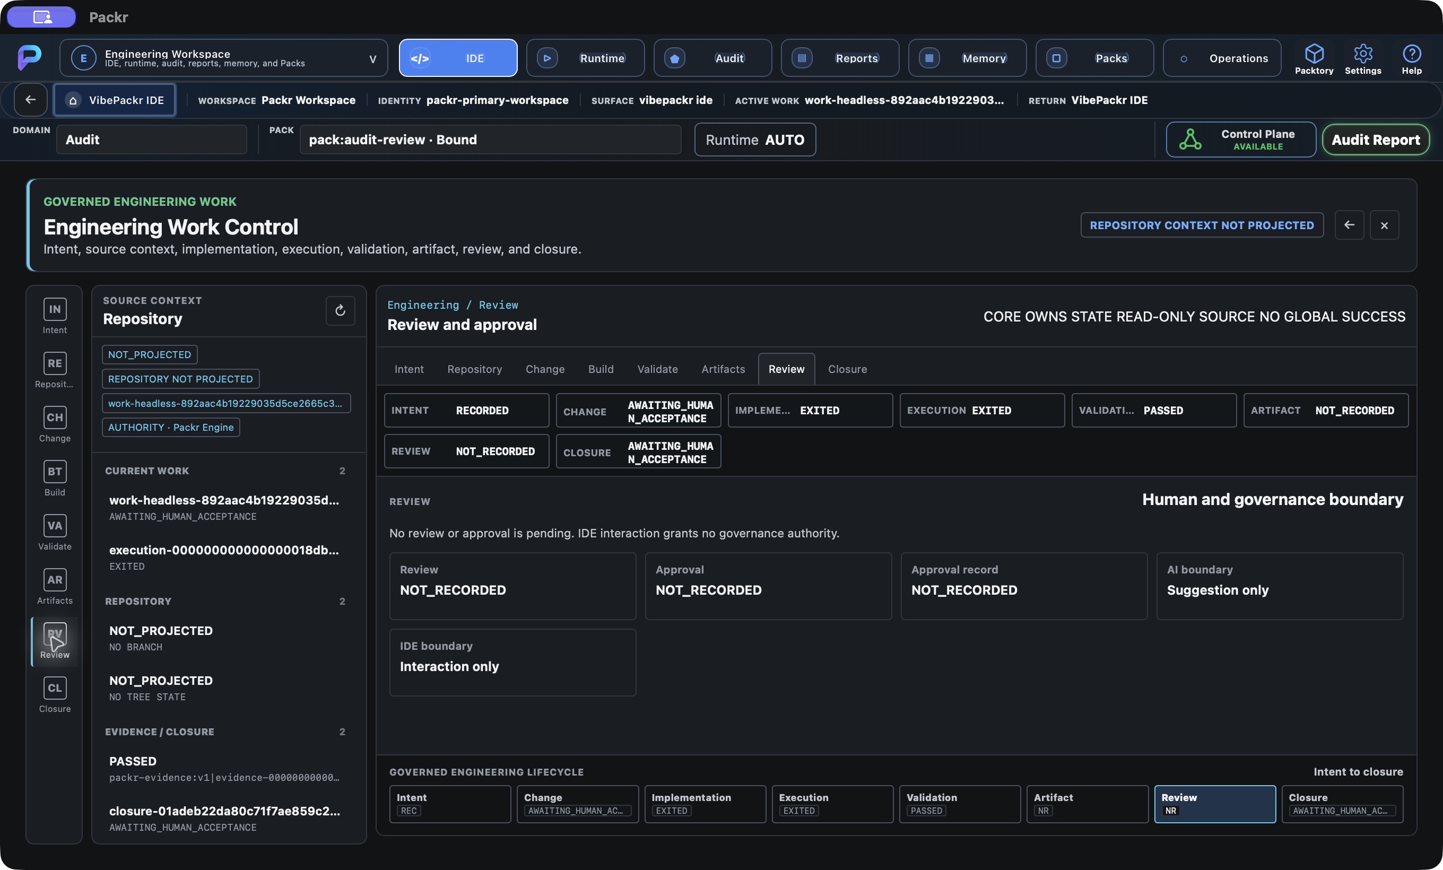1443x870 pixels.
Task: Open the Validate tab in Review panel
Action: [x=657, y=369]
